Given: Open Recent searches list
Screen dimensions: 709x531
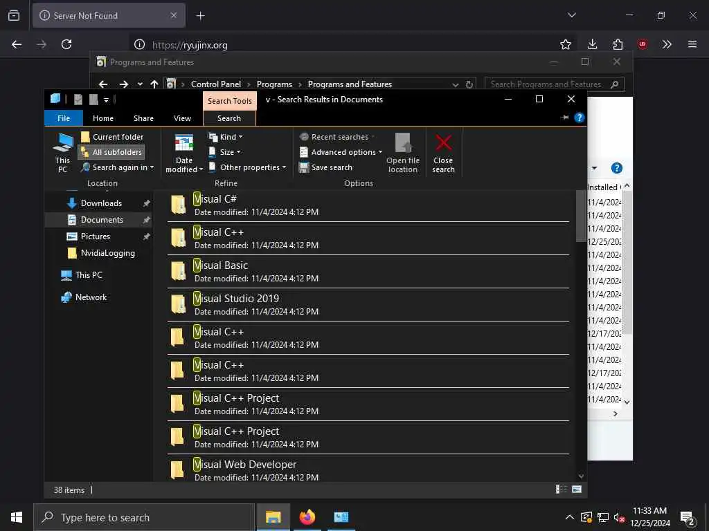Looking at the screenshot, I should [x=337, y=137].
